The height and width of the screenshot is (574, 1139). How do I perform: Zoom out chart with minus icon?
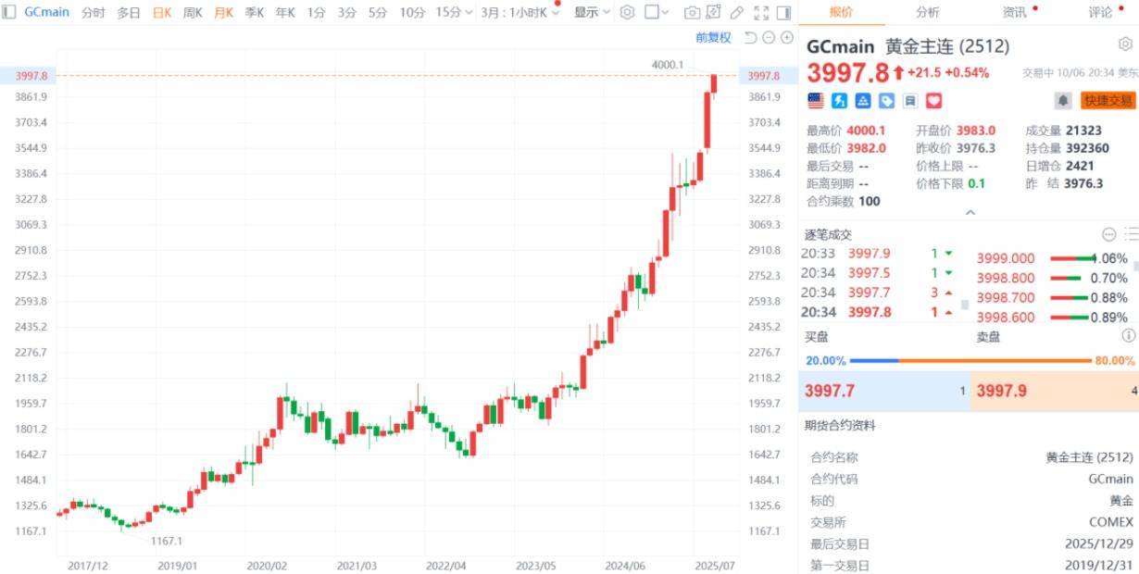[x=769, y=38]
